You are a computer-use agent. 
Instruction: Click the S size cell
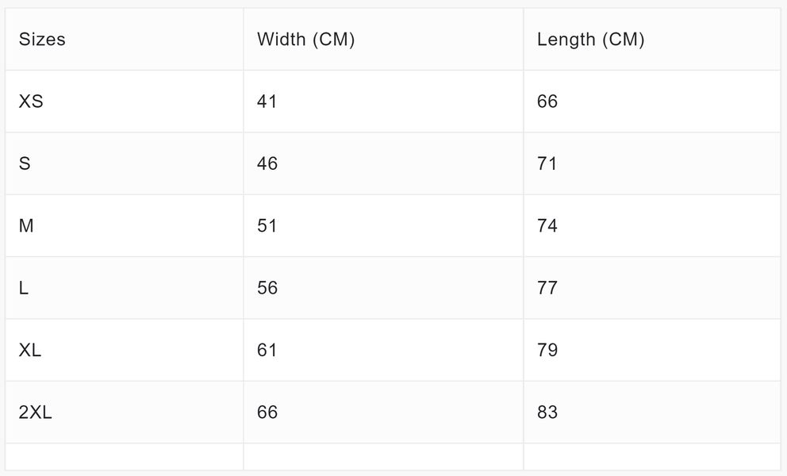pyautogui.click(x=125, y=163)
